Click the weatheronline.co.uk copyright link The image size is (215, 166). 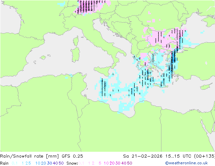click(x=187, y=163)
